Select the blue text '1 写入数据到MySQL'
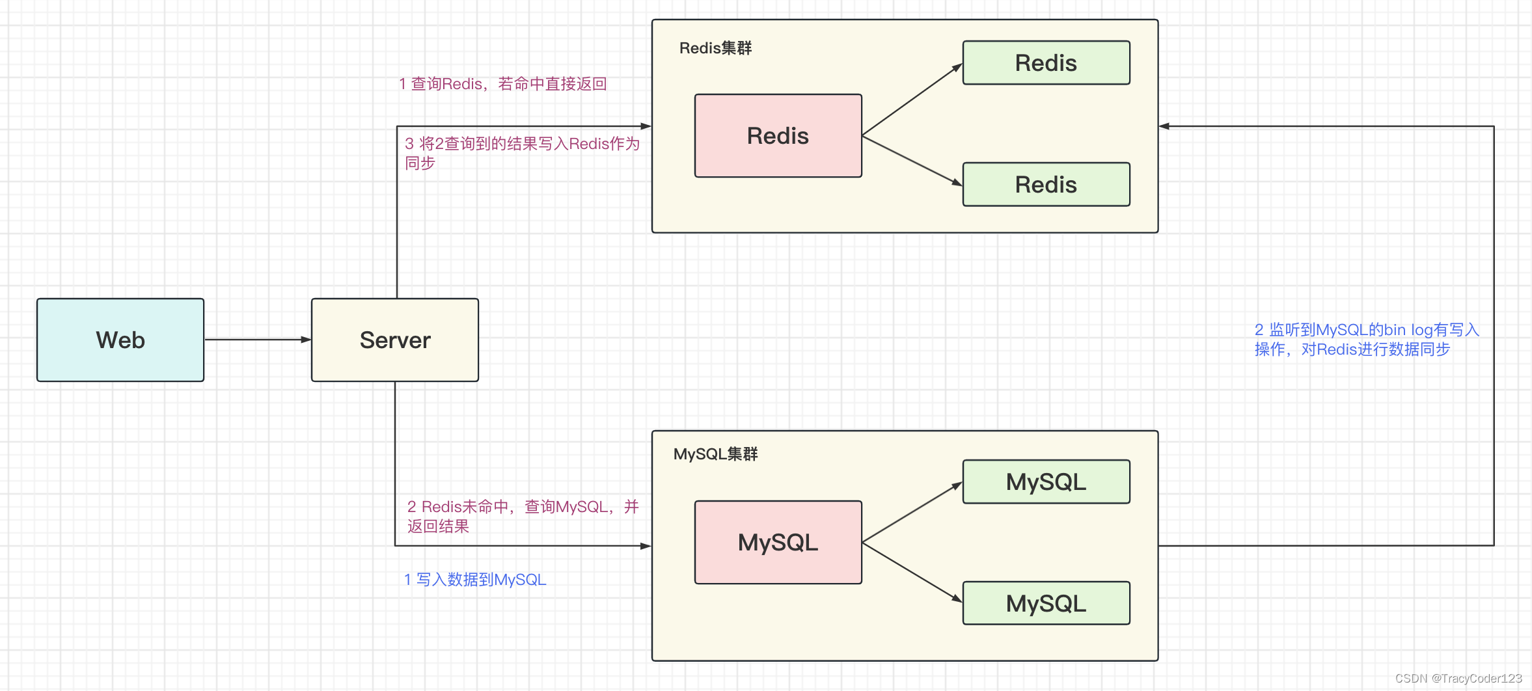 pos(475,579)
